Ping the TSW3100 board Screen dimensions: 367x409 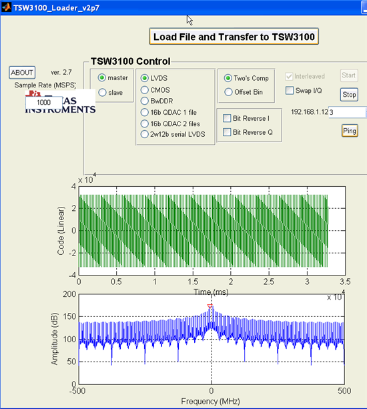click(x=350, y=131)
